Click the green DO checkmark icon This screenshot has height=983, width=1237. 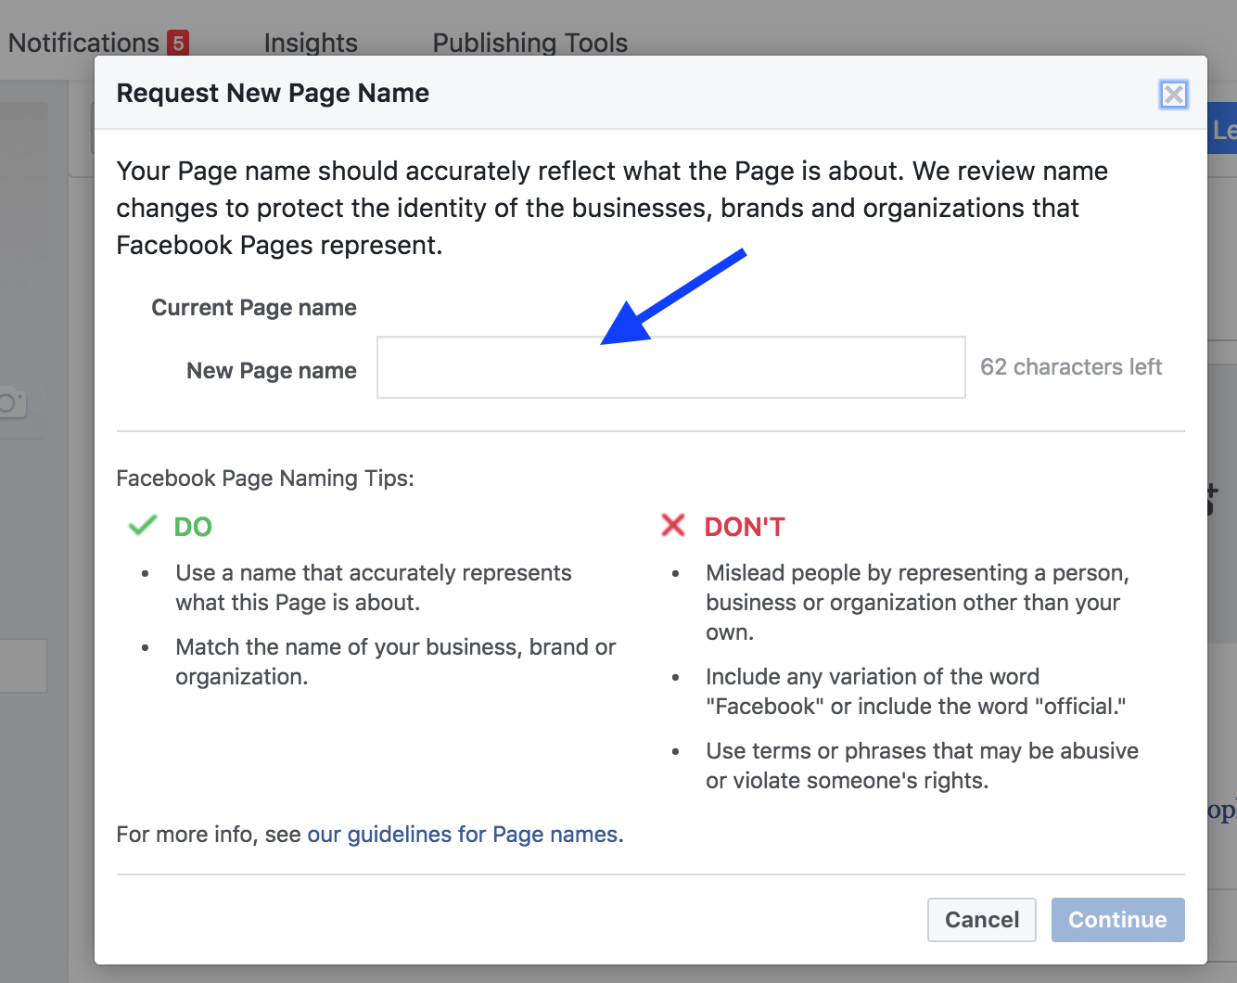143,526
